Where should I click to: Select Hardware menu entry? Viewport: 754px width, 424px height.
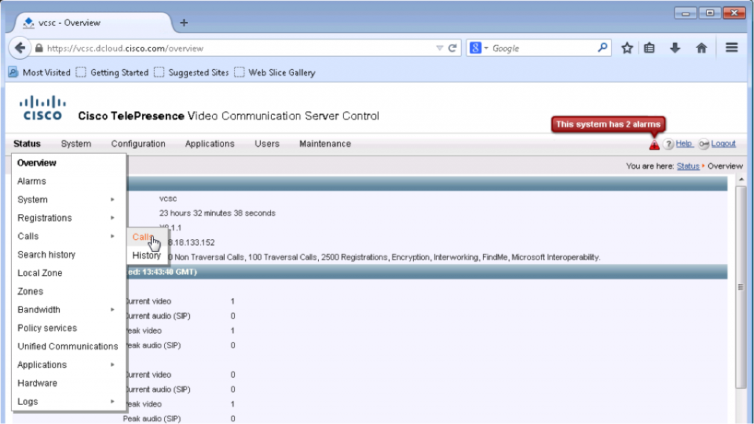[68, 383]
